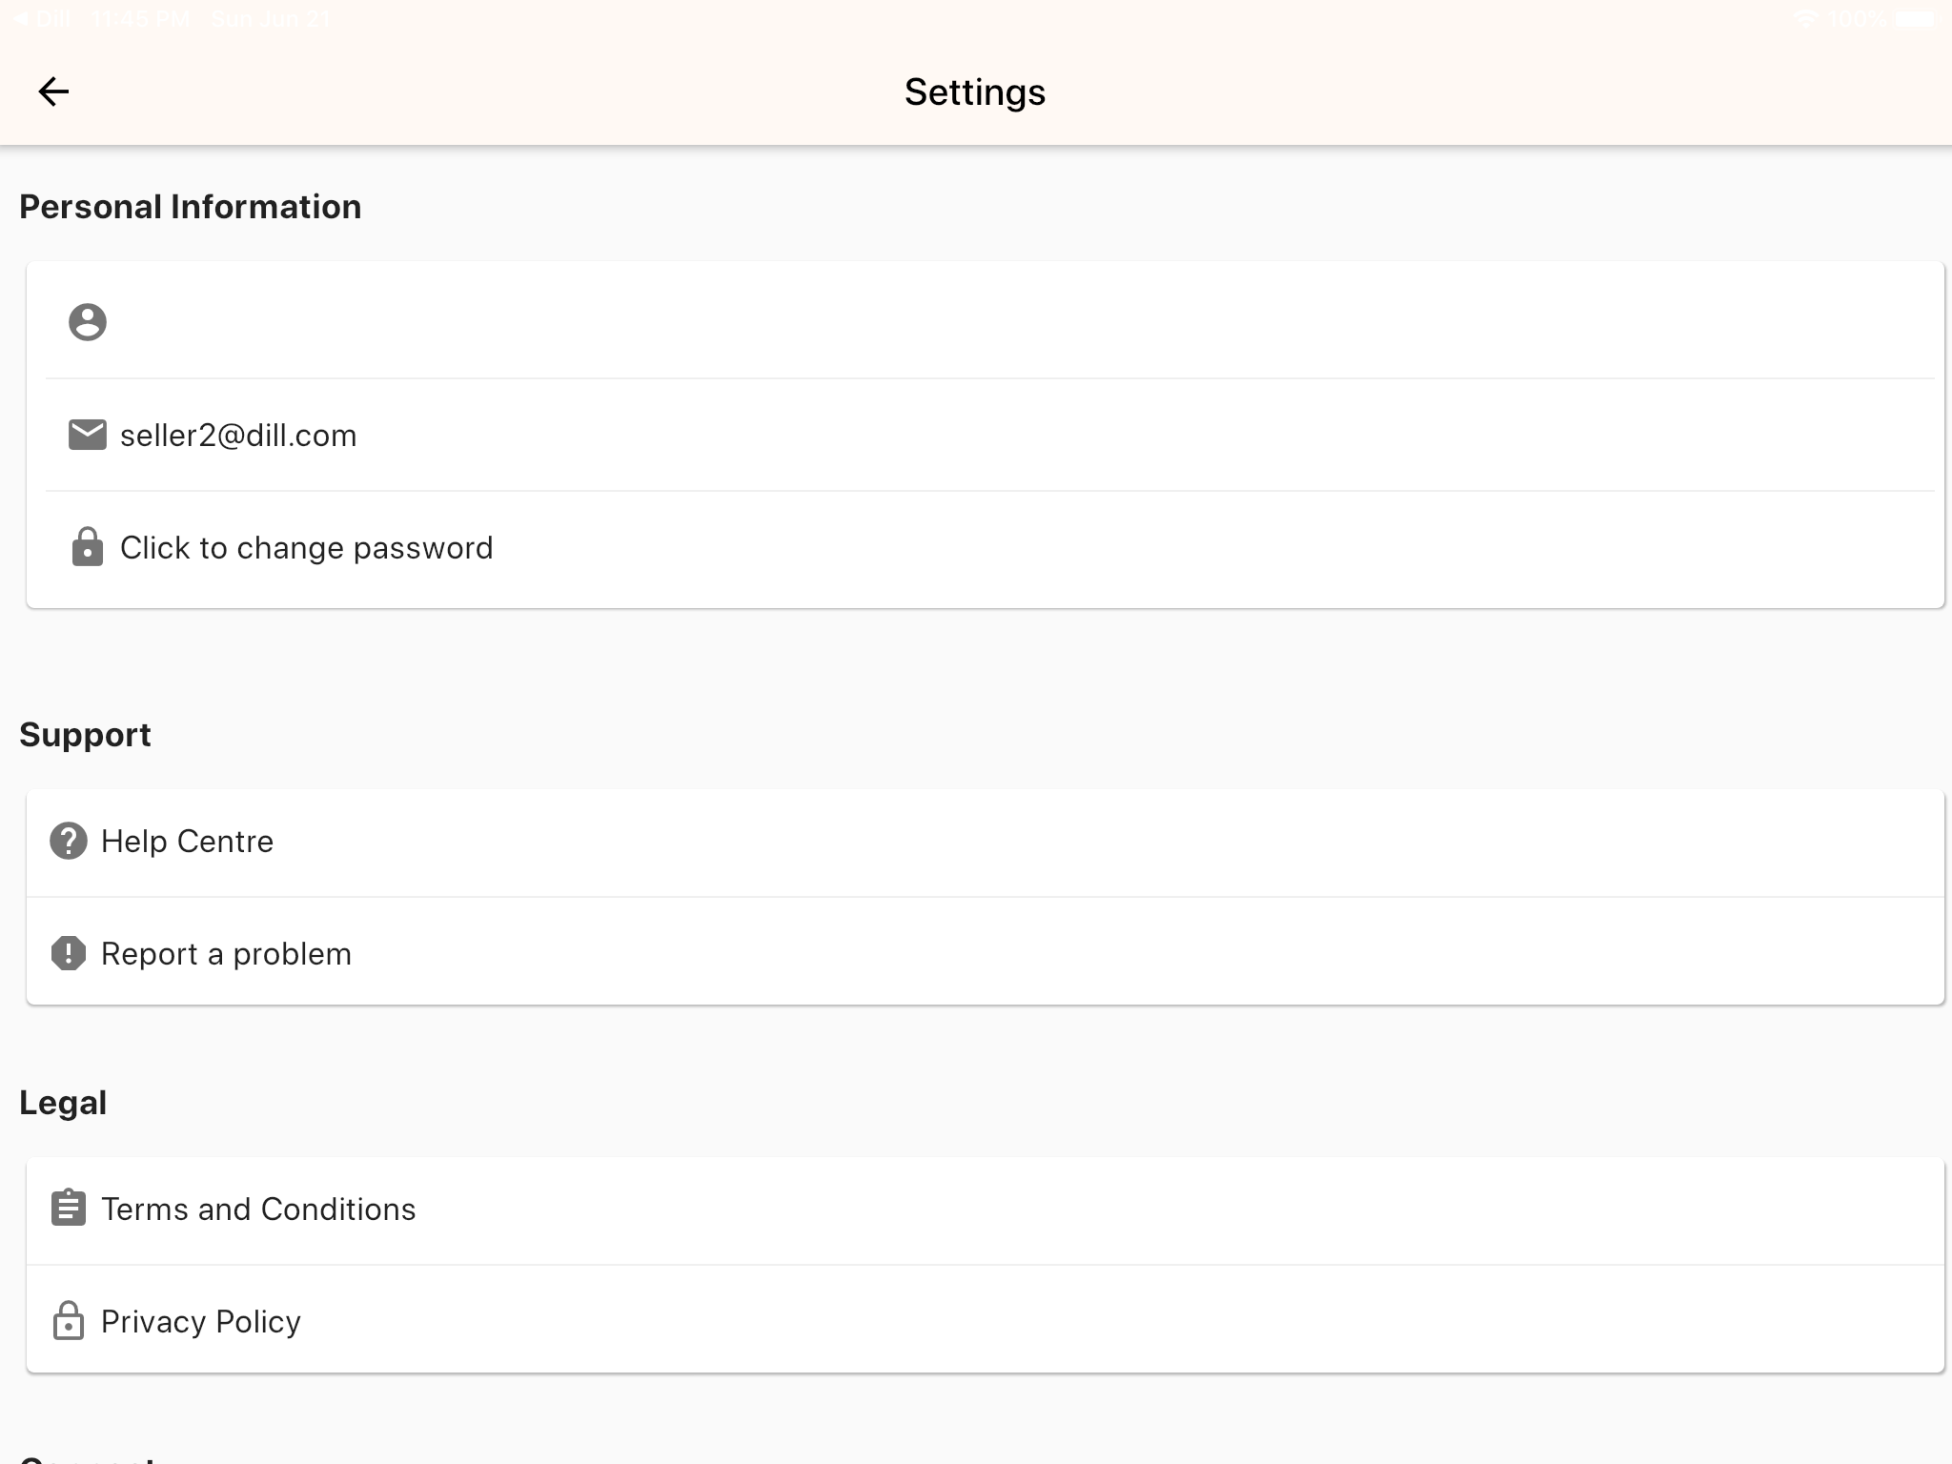Image resolution: width=1952 pixels, height=1464 pixels.
Task: Click the Legal section heading
Action: (63, 1103)
